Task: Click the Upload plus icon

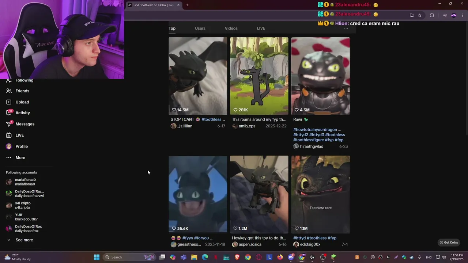Action: pyautogui.click(x=9, y=102)
